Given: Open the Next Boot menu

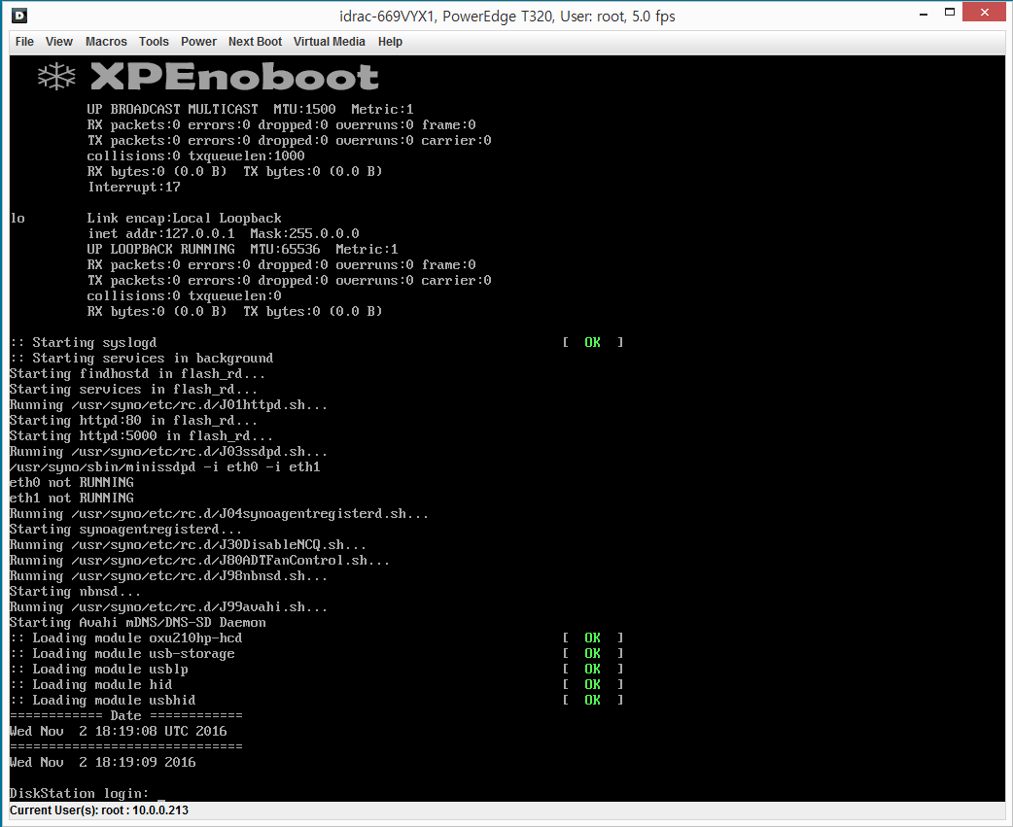Looking at the screenshot, I should (x=255, y=42).
